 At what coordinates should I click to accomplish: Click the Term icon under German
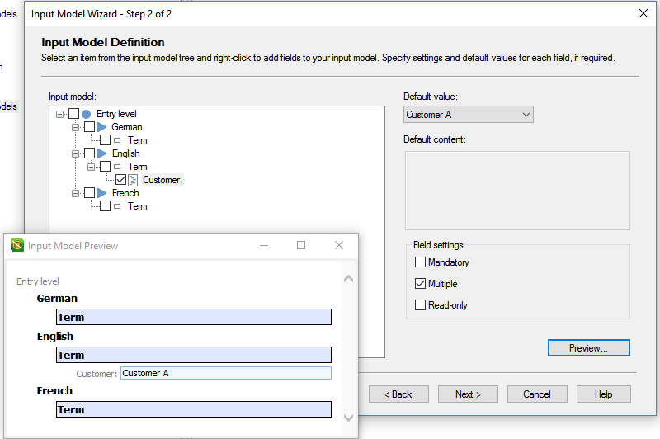coord(117,140)
